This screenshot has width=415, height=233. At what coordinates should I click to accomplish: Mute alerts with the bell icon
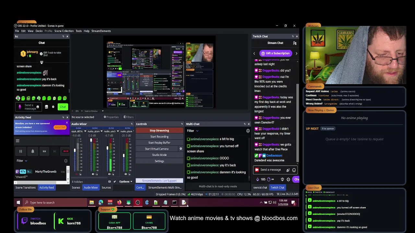[x=32, y=151]
